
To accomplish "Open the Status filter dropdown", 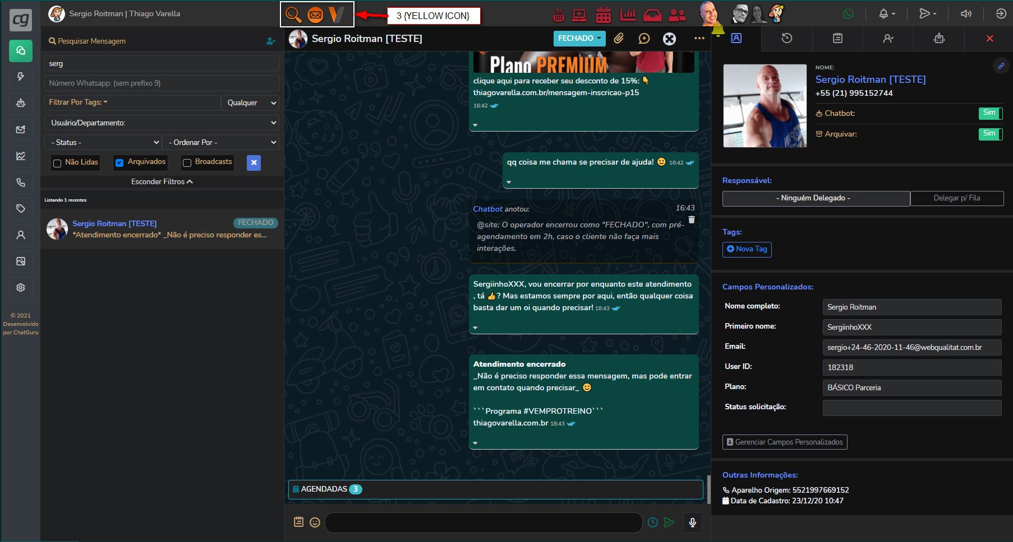I will coord(103,142).
